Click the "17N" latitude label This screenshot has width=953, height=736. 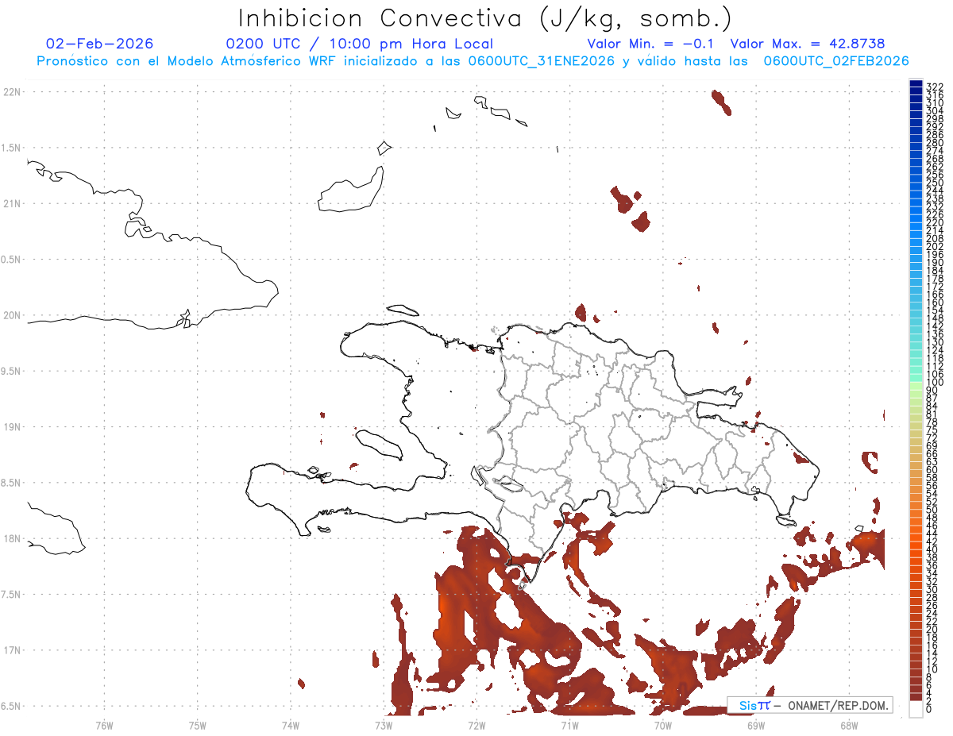[12, 650]
